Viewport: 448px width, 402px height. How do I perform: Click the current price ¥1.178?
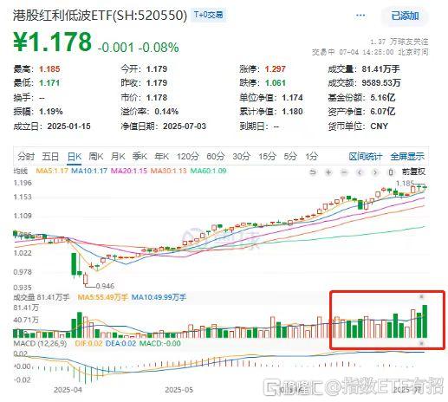(53, 42)
